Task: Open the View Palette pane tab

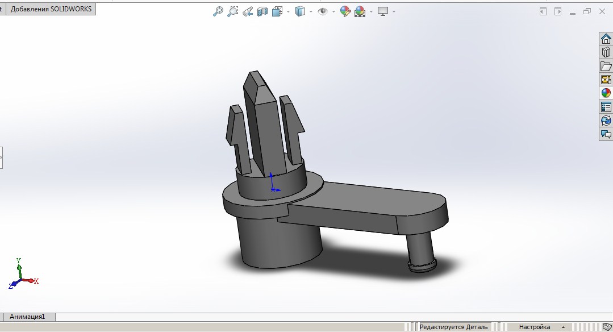Action: click(606, 80)
